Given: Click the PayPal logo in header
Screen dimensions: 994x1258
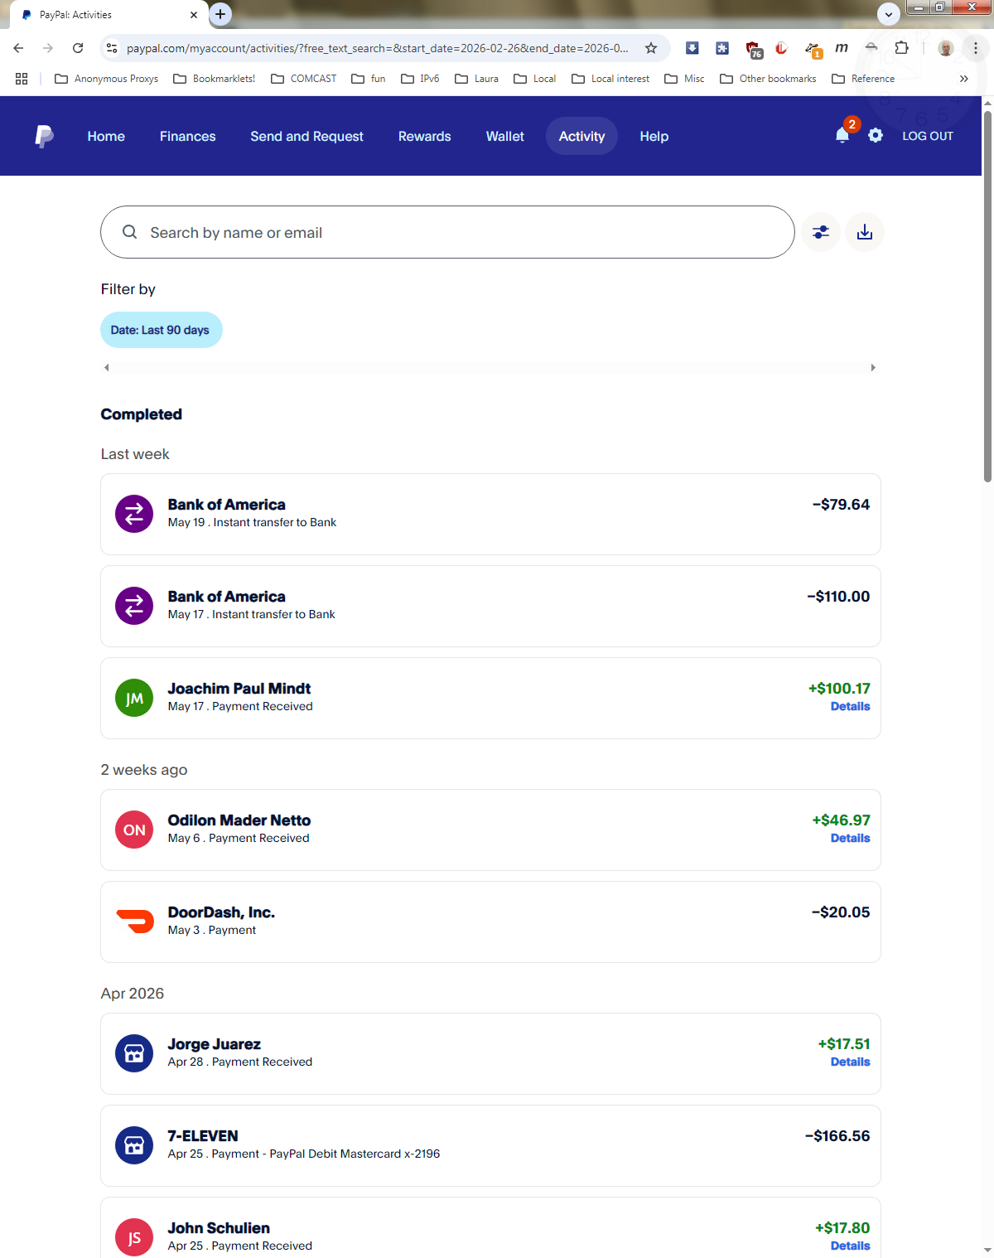Looking at the screenshot, I should [45, 136].
